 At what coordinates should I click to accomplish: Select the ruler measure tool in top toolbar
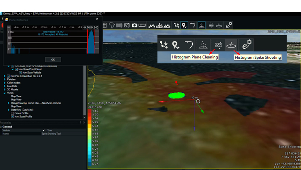pyautogui.click(x=142, y=25)
